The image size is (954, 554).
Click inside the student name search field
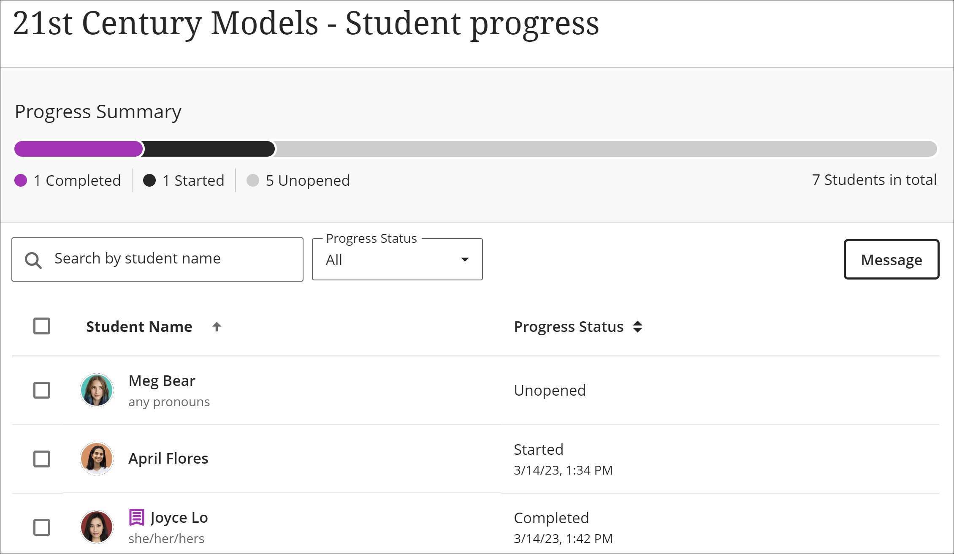[169, 259]
